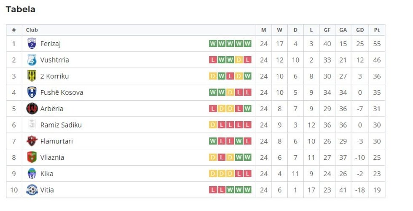Click the Vushtrria club logo

[x=32, y=60]
